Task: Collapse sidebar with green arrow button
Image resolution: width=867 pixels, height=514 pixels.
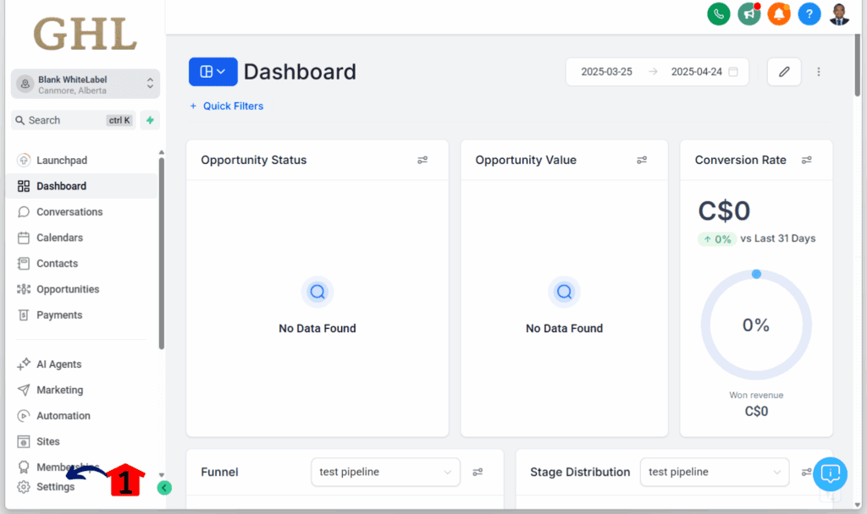Action: pos(164,488)
